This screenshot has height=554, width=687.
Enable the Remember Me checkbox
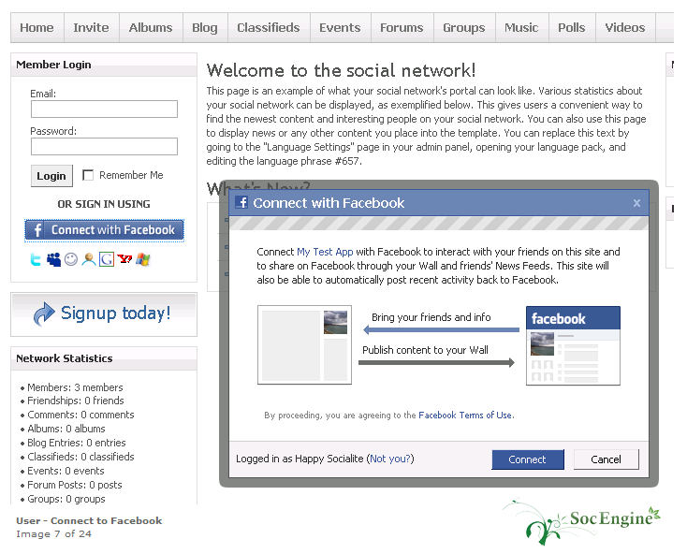88,175
